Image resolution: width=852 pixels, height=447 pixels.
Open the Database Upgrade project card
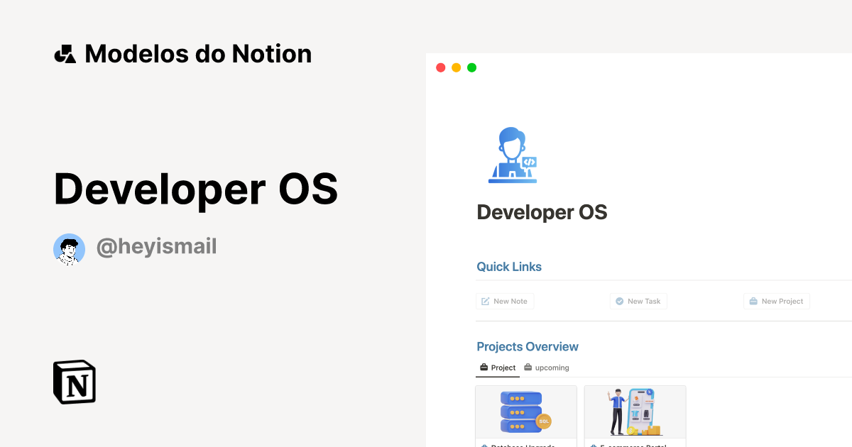pos(525,415)
